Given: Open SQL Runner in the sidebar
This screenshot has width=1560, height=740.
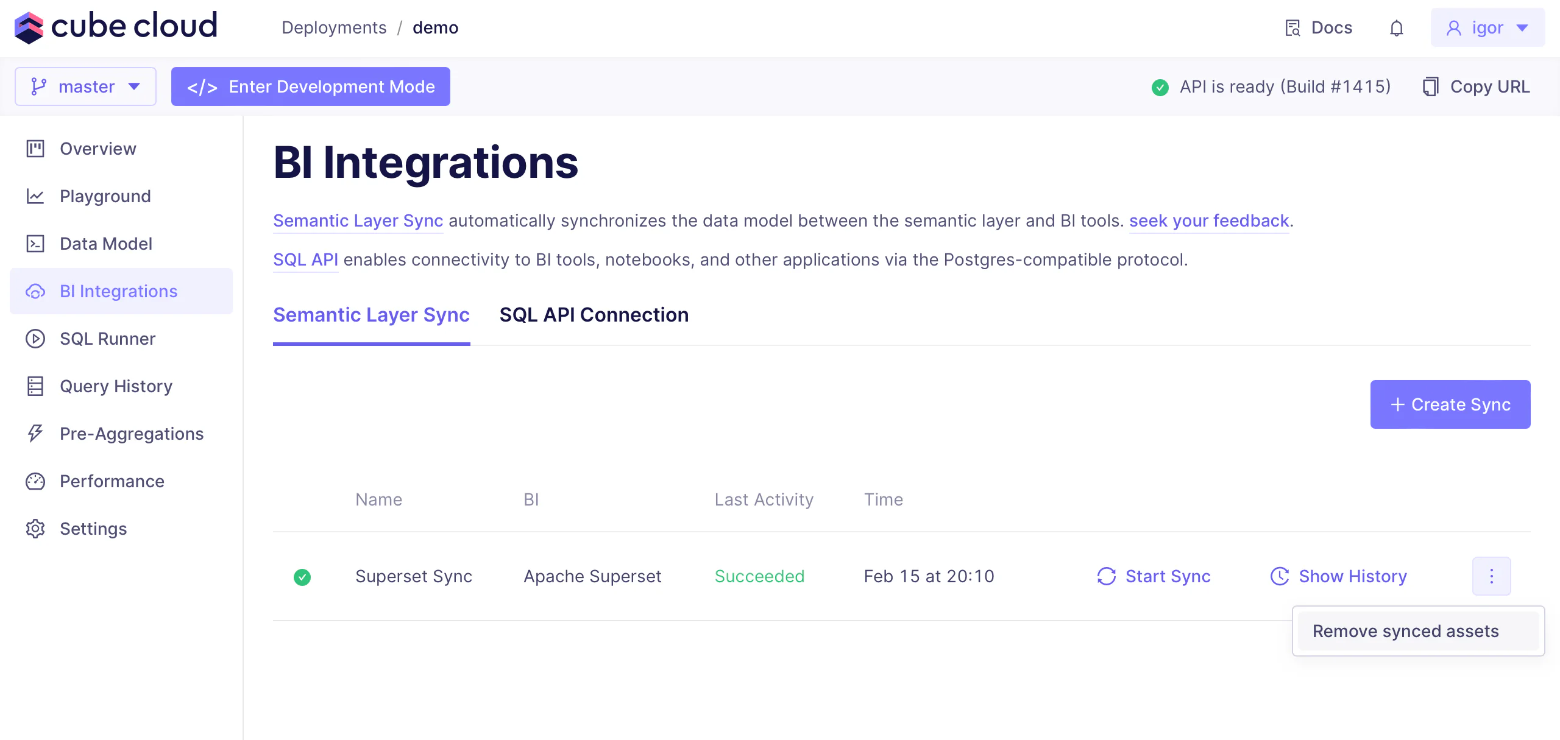Looking at the screenshot, I should click(x=107, y=339).
